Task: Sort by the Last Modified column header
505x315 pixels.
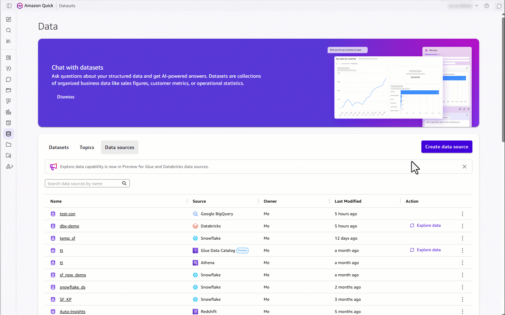Action: [348, 201]
